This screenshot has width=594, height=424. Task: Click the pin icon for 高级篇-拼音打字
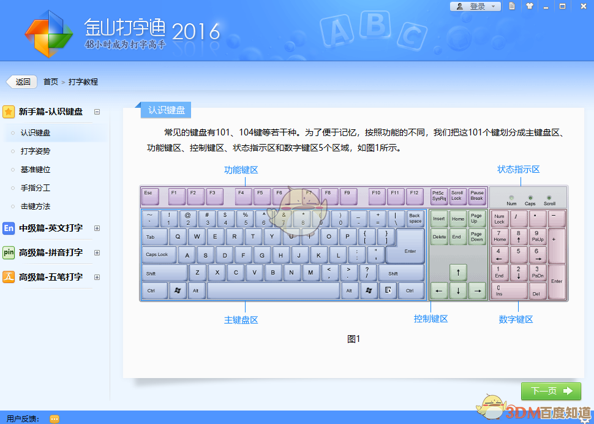(9, 252)
